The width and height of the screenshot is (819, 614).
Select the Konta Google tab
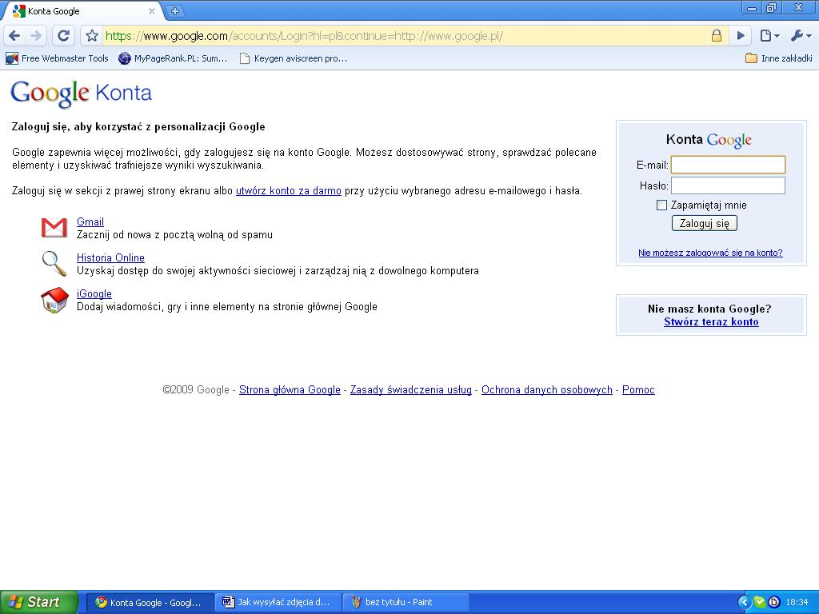tap(83, 11)
